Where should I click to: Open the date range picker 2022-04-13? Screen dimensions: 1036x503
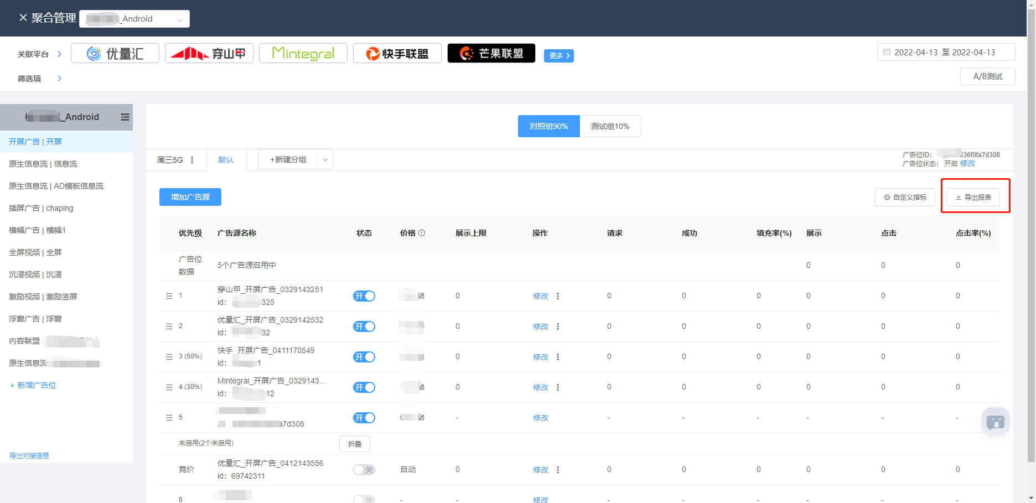[x=946, y=53]
